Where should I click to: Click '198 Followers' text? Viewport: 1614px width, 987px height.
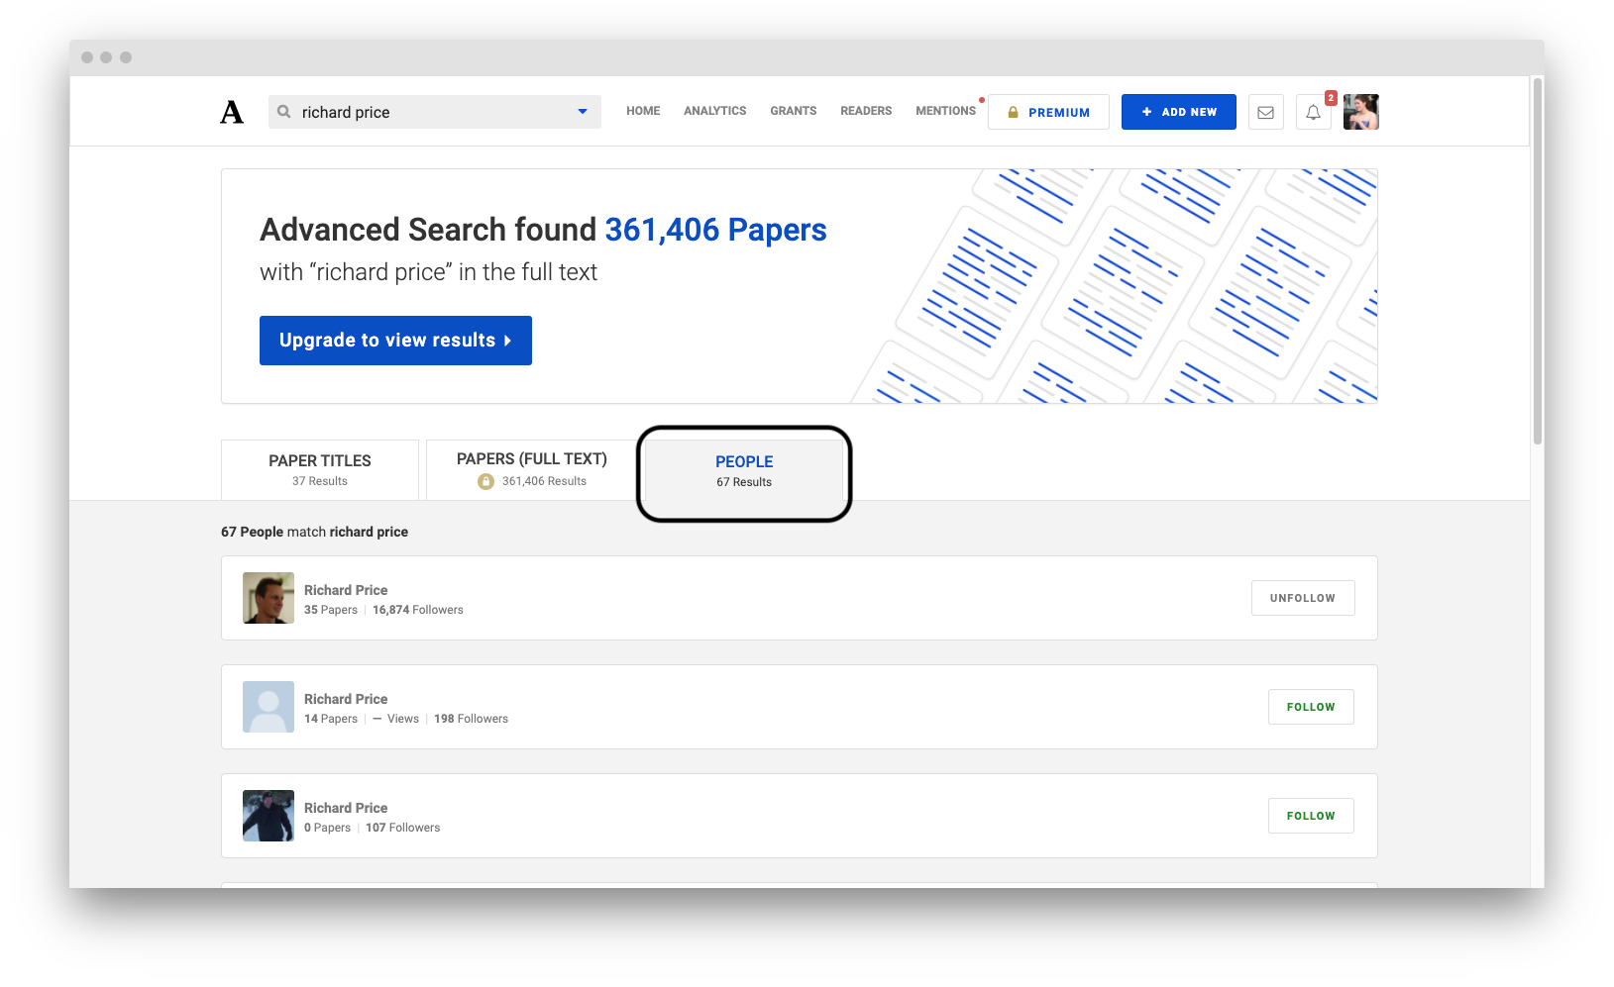(x=471, y=719)
